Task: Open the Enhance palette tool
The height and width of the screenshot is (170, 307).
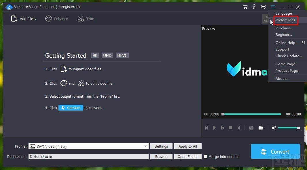Action: [x=56, y=19]
